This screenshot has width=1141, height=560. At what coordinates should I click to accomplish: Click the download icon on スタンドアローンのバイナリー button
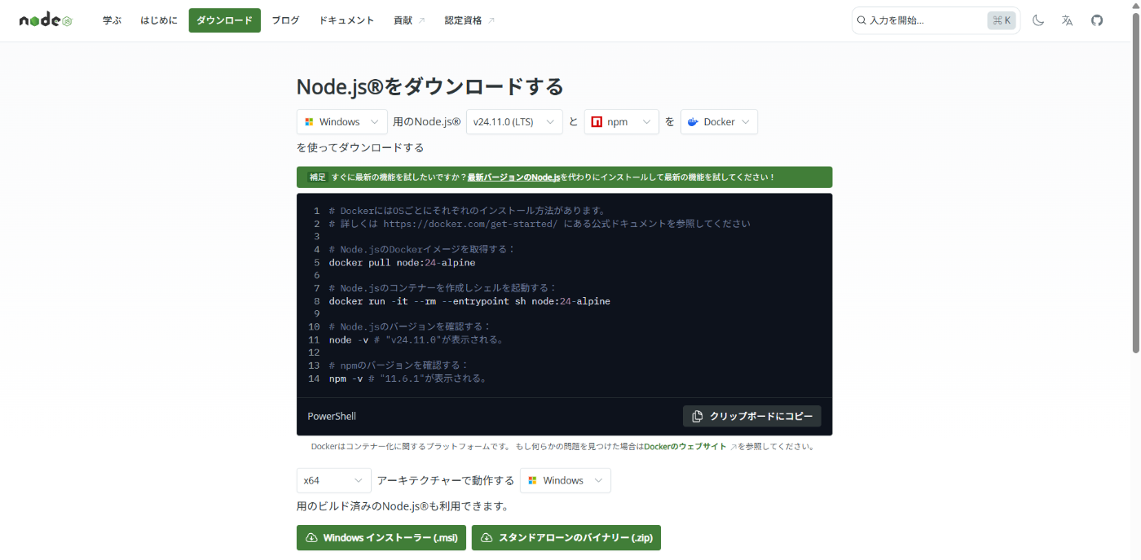click(487, 538)
